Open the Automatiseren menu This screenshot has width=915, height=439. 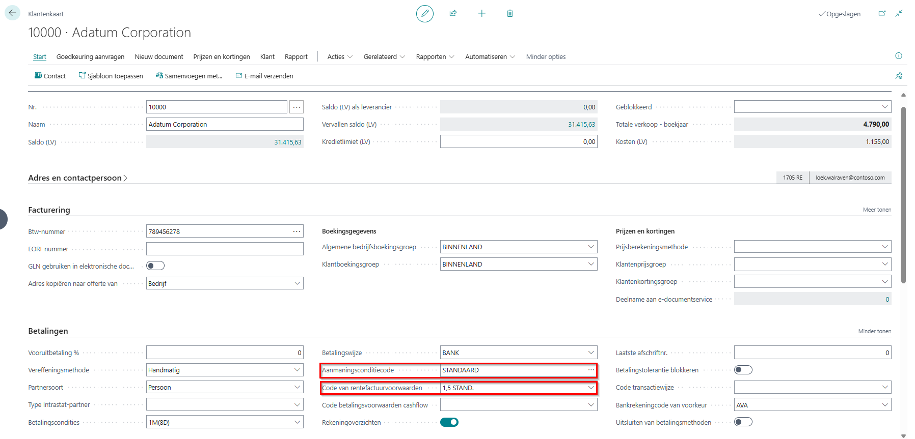[x=490, y=56]
